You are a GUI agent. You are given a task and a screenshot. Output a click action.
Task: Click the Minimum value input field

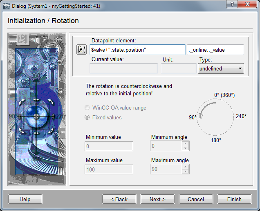pyautogui.click(x=109, y=146)
